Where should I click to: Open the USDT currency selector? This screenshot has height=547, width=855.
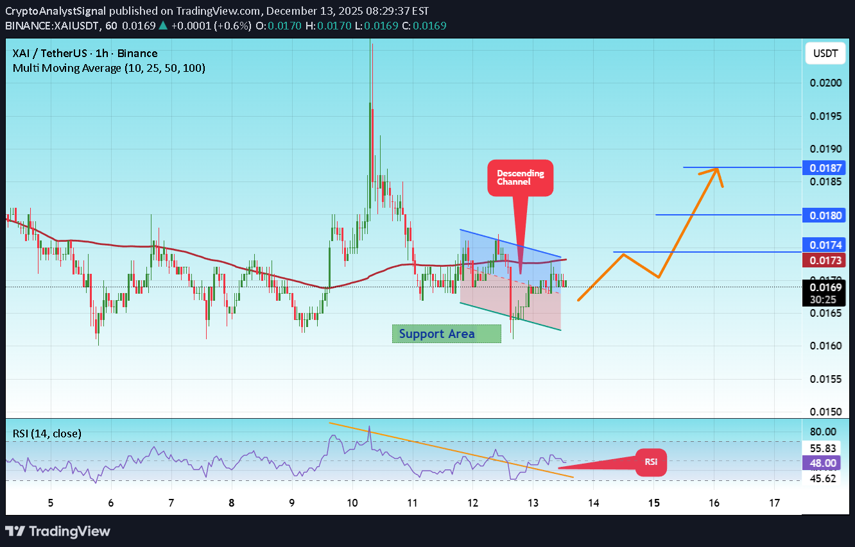[825, 53]
